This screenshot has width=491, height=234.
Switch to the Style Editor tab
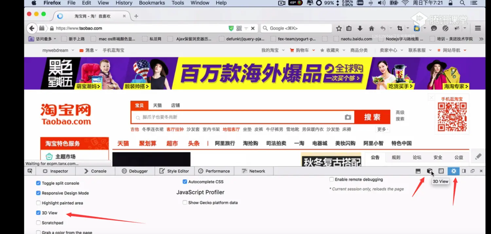coord(174,171)
